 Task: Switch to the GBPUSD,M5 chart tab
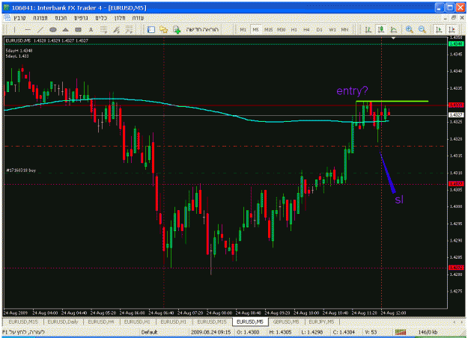pyautogui.click(x=286, y=322)
